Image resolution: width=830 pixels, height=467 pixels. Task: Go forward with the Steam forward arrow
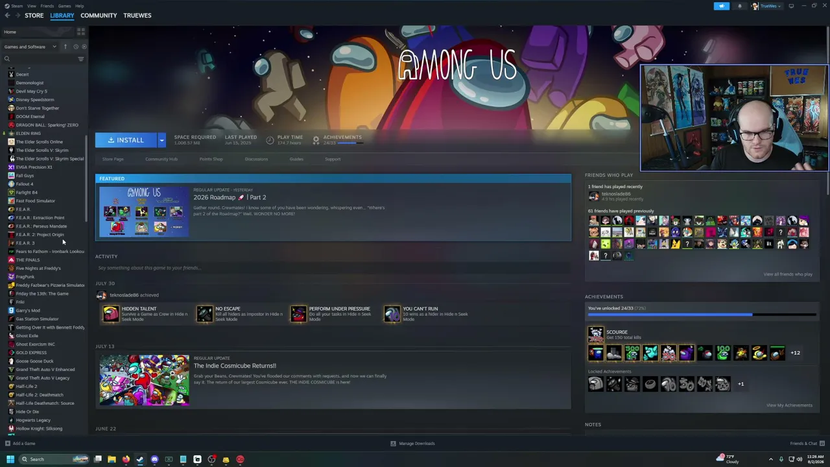(x=17, y=16)
